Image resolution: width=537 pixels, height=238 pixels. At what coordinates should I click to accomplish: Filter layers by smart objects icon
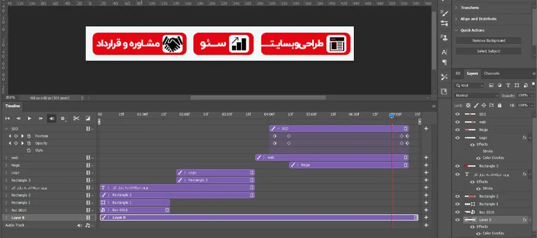(524, 85)
